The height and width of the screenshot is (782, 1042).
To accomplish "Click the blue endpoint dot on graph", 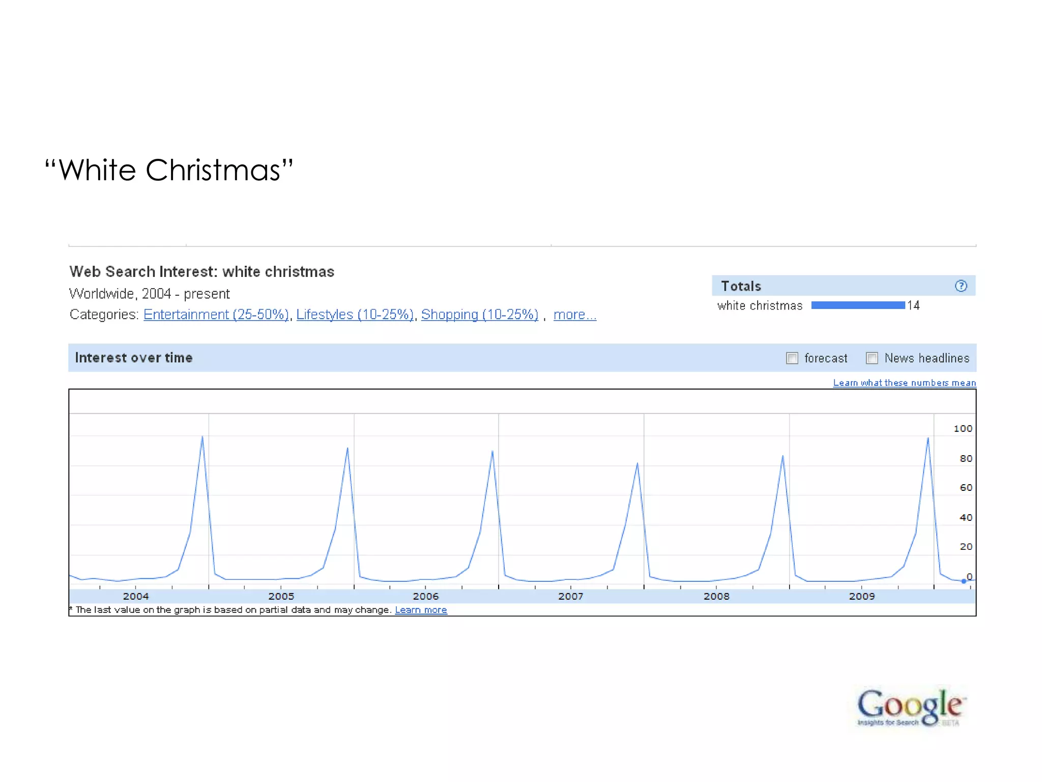I will (963, 581).
